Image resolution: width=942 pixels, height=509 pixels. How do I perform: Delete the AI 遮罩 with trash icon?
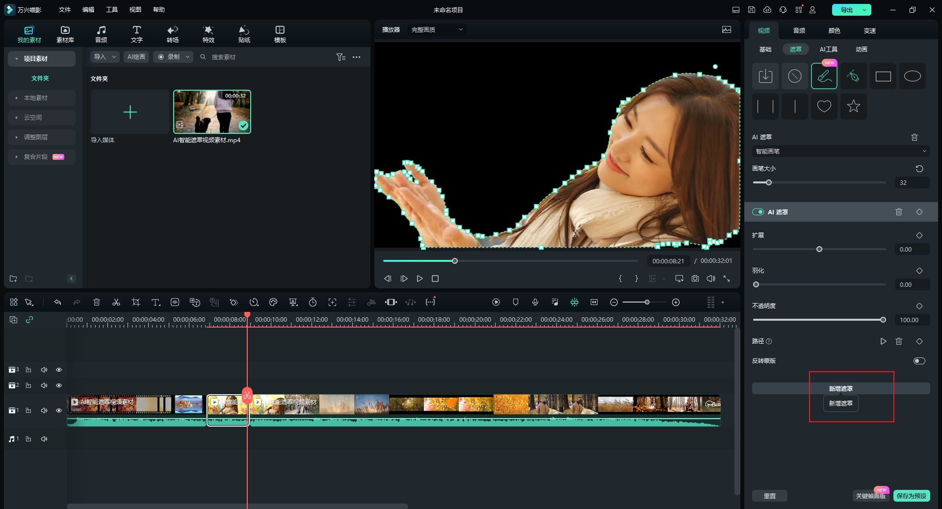(898, 212)
